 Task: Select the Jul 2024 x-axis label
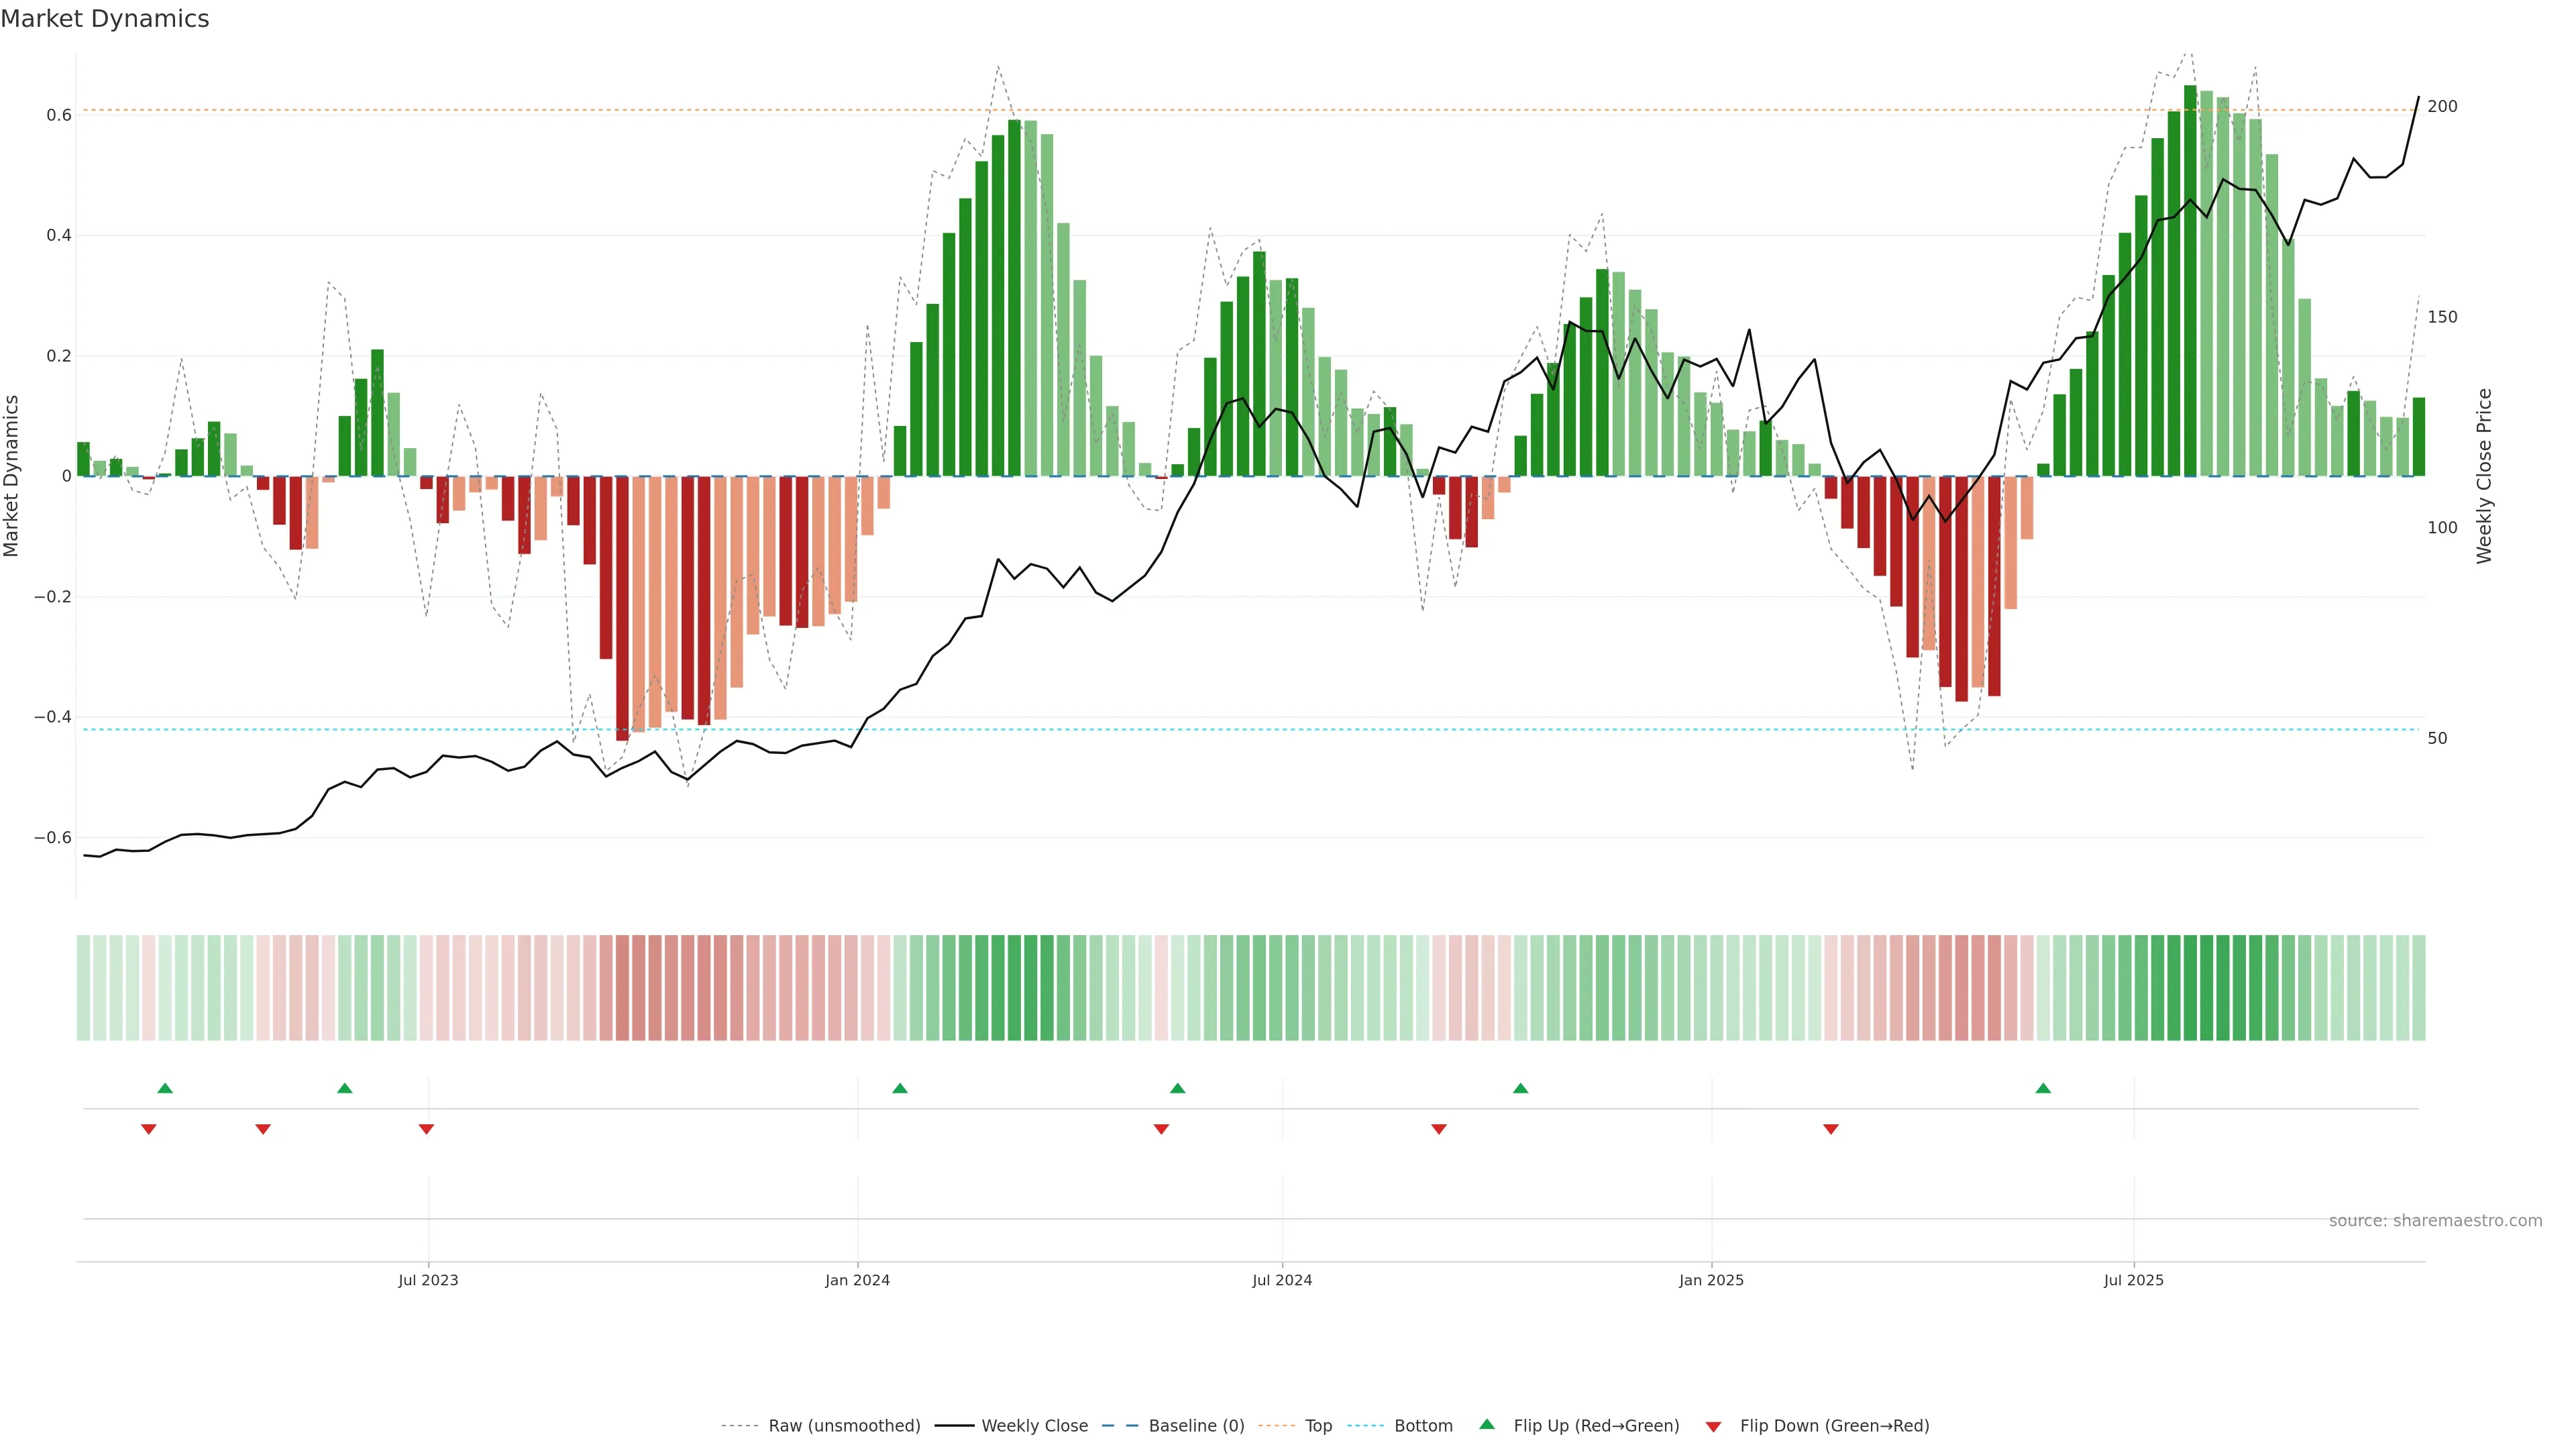click(x=1282, y=1280)
